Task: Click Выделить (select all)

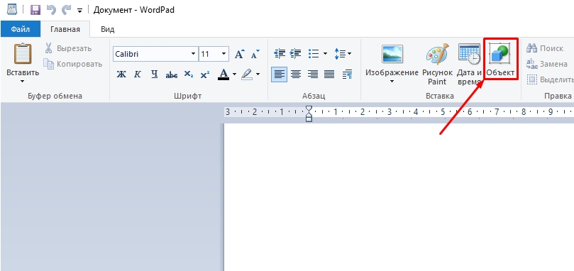Action: [550, 80]
